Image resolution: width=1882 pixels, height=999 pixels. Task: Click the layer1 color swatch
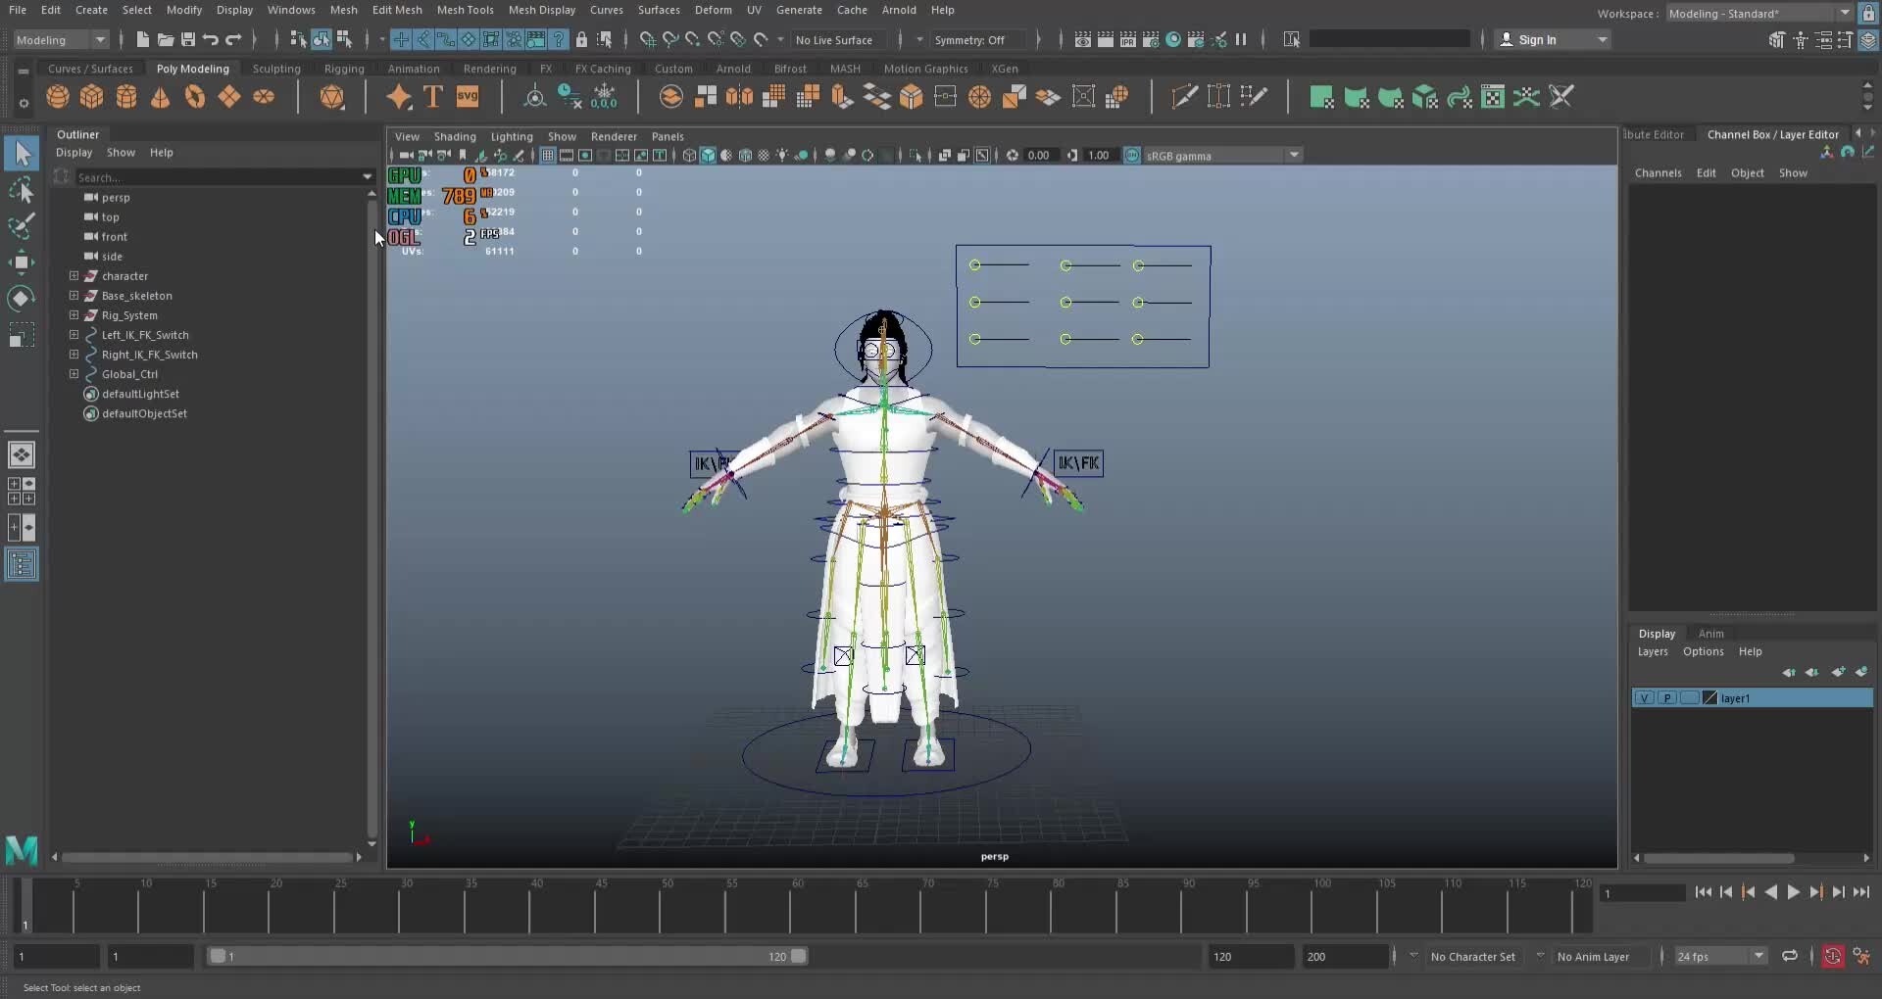click(1709, 697)
